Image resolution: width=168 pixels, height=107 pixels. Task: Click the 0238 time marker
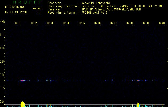(130, 23)
